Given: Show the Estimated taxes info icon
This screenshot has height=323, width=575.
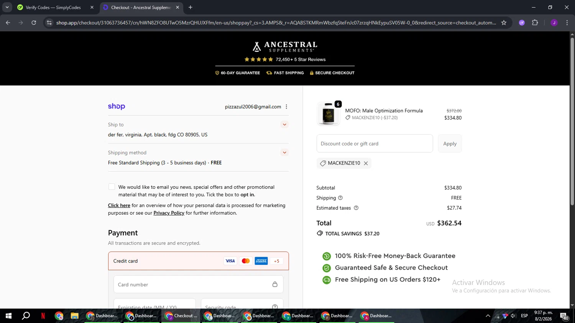Looking at the screenshot, I should 356,208.
